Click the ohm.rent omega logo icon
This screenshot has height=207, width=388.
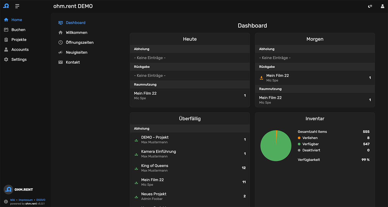[6, 6]
